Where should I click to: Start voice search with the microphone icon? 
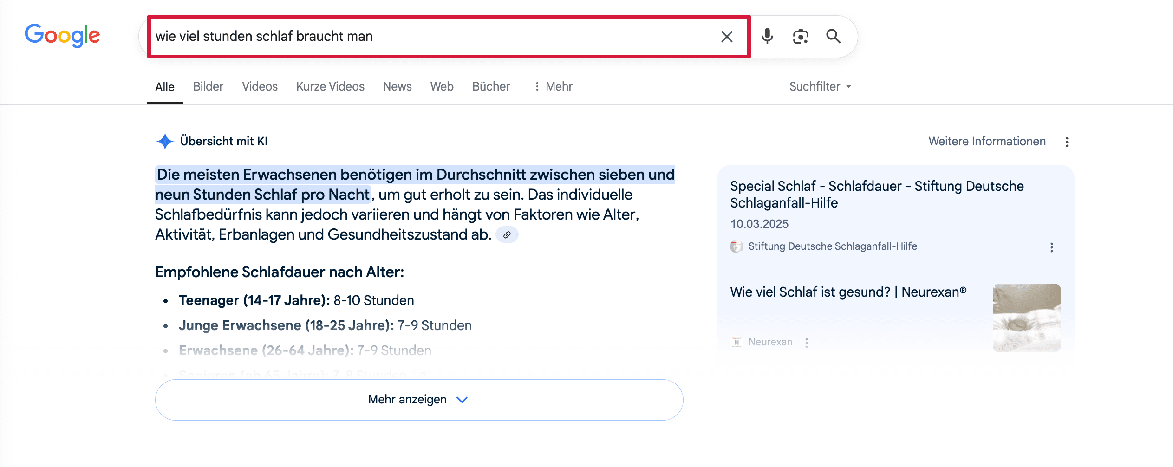(767, 36)
